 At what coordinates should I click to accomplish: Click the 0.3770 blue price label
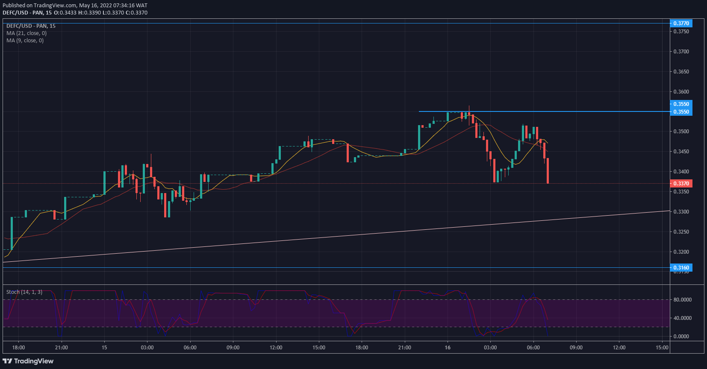681,23
